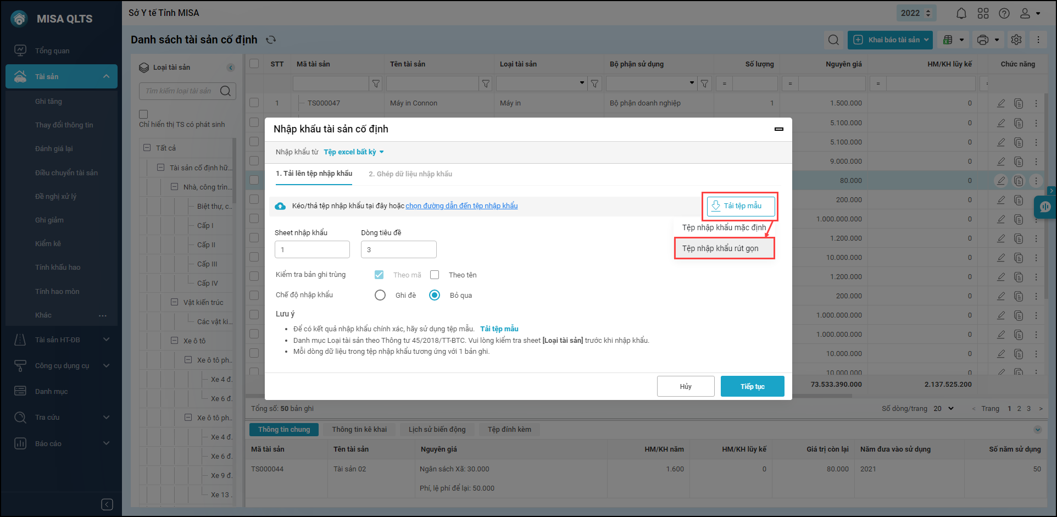
Task: Open the Khai báo tài sản dropdown arrow
Action: coord(926,40)
